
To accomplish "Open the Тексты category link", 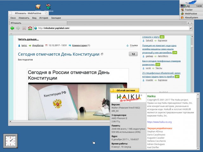I will pos(159,68).
